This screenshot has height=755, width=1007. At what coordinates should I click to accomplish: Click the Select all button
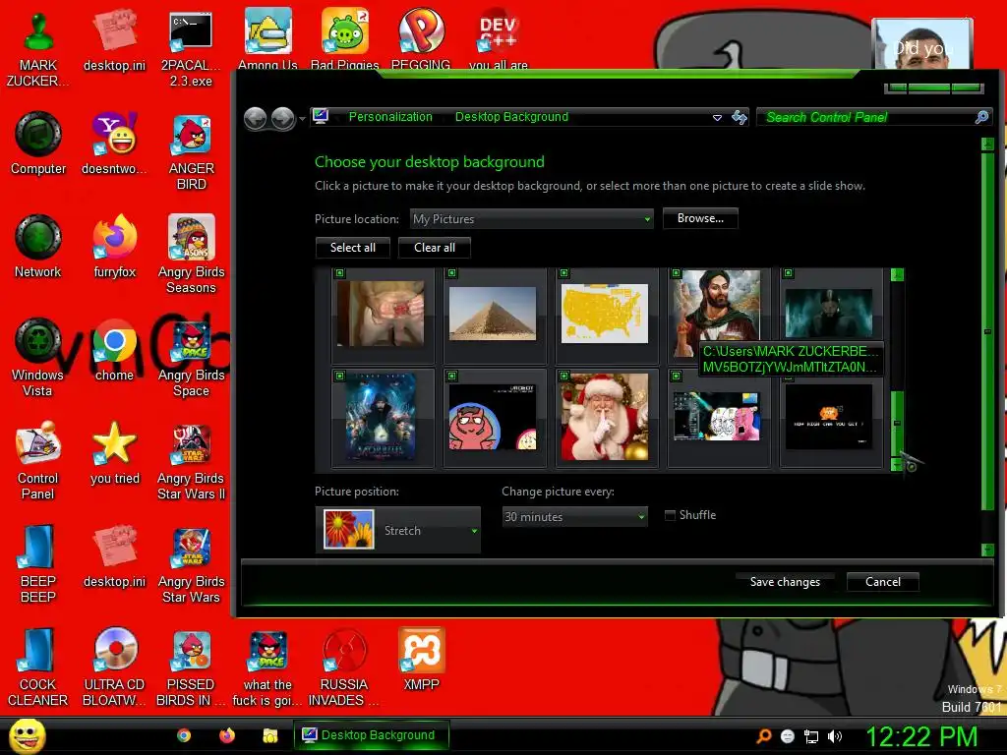pyautogui.click(x=353, y=248)
